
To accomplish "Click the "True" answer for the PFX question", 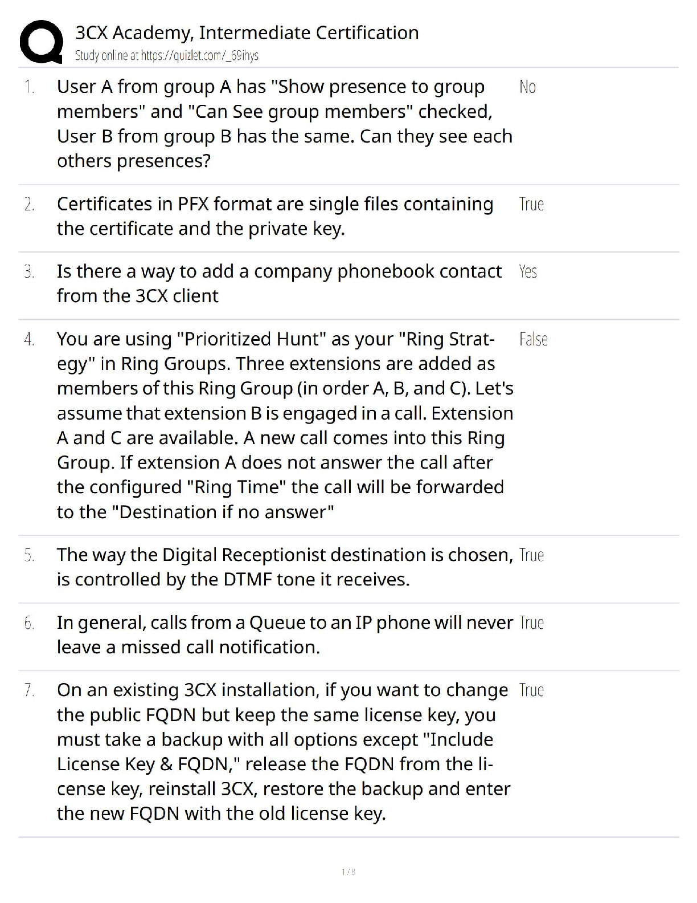I will 531,204.
